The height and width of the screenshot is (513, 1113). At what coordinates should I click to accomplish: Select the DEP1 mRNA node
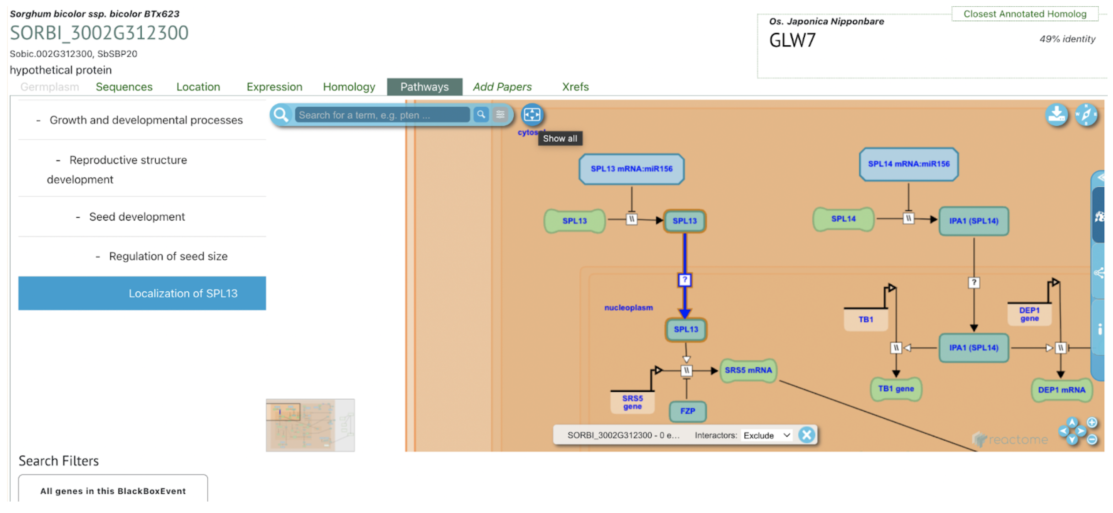[1061, 390]
